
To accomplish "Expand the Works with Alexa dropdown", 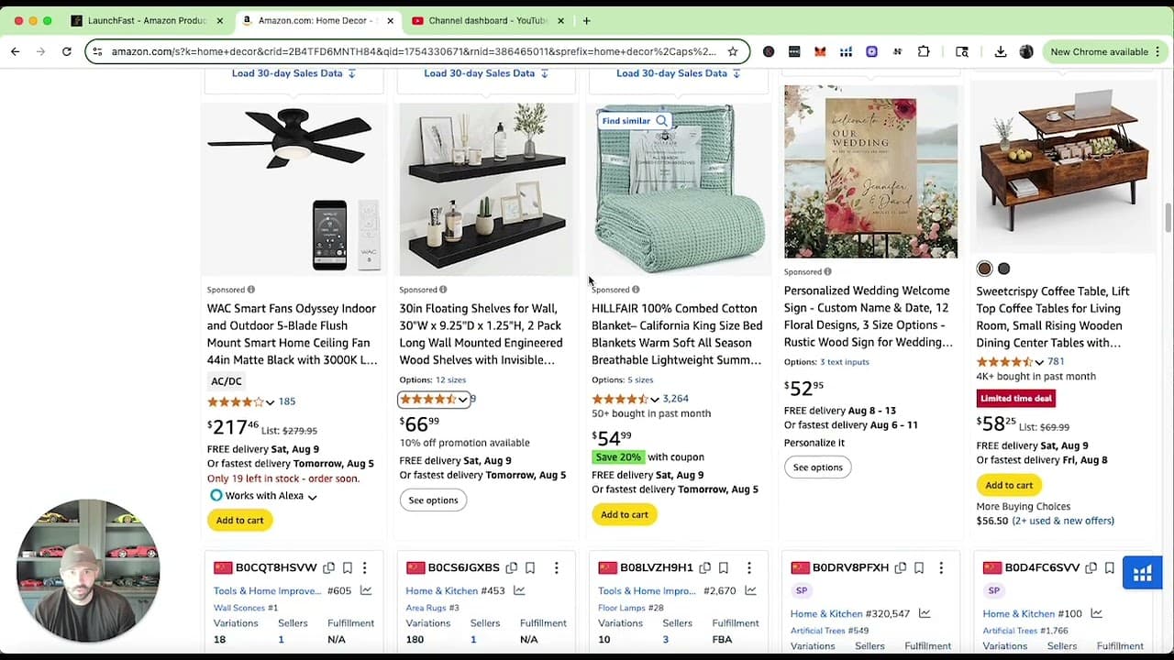I will tap(312, 495).
